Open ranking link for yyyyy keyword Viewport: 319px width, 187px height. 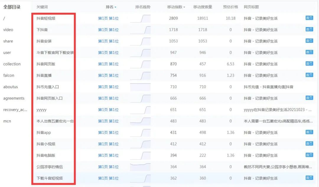coord(108,110)
